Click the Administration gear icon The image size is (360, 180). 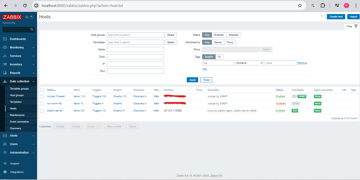tap(5, 152)
